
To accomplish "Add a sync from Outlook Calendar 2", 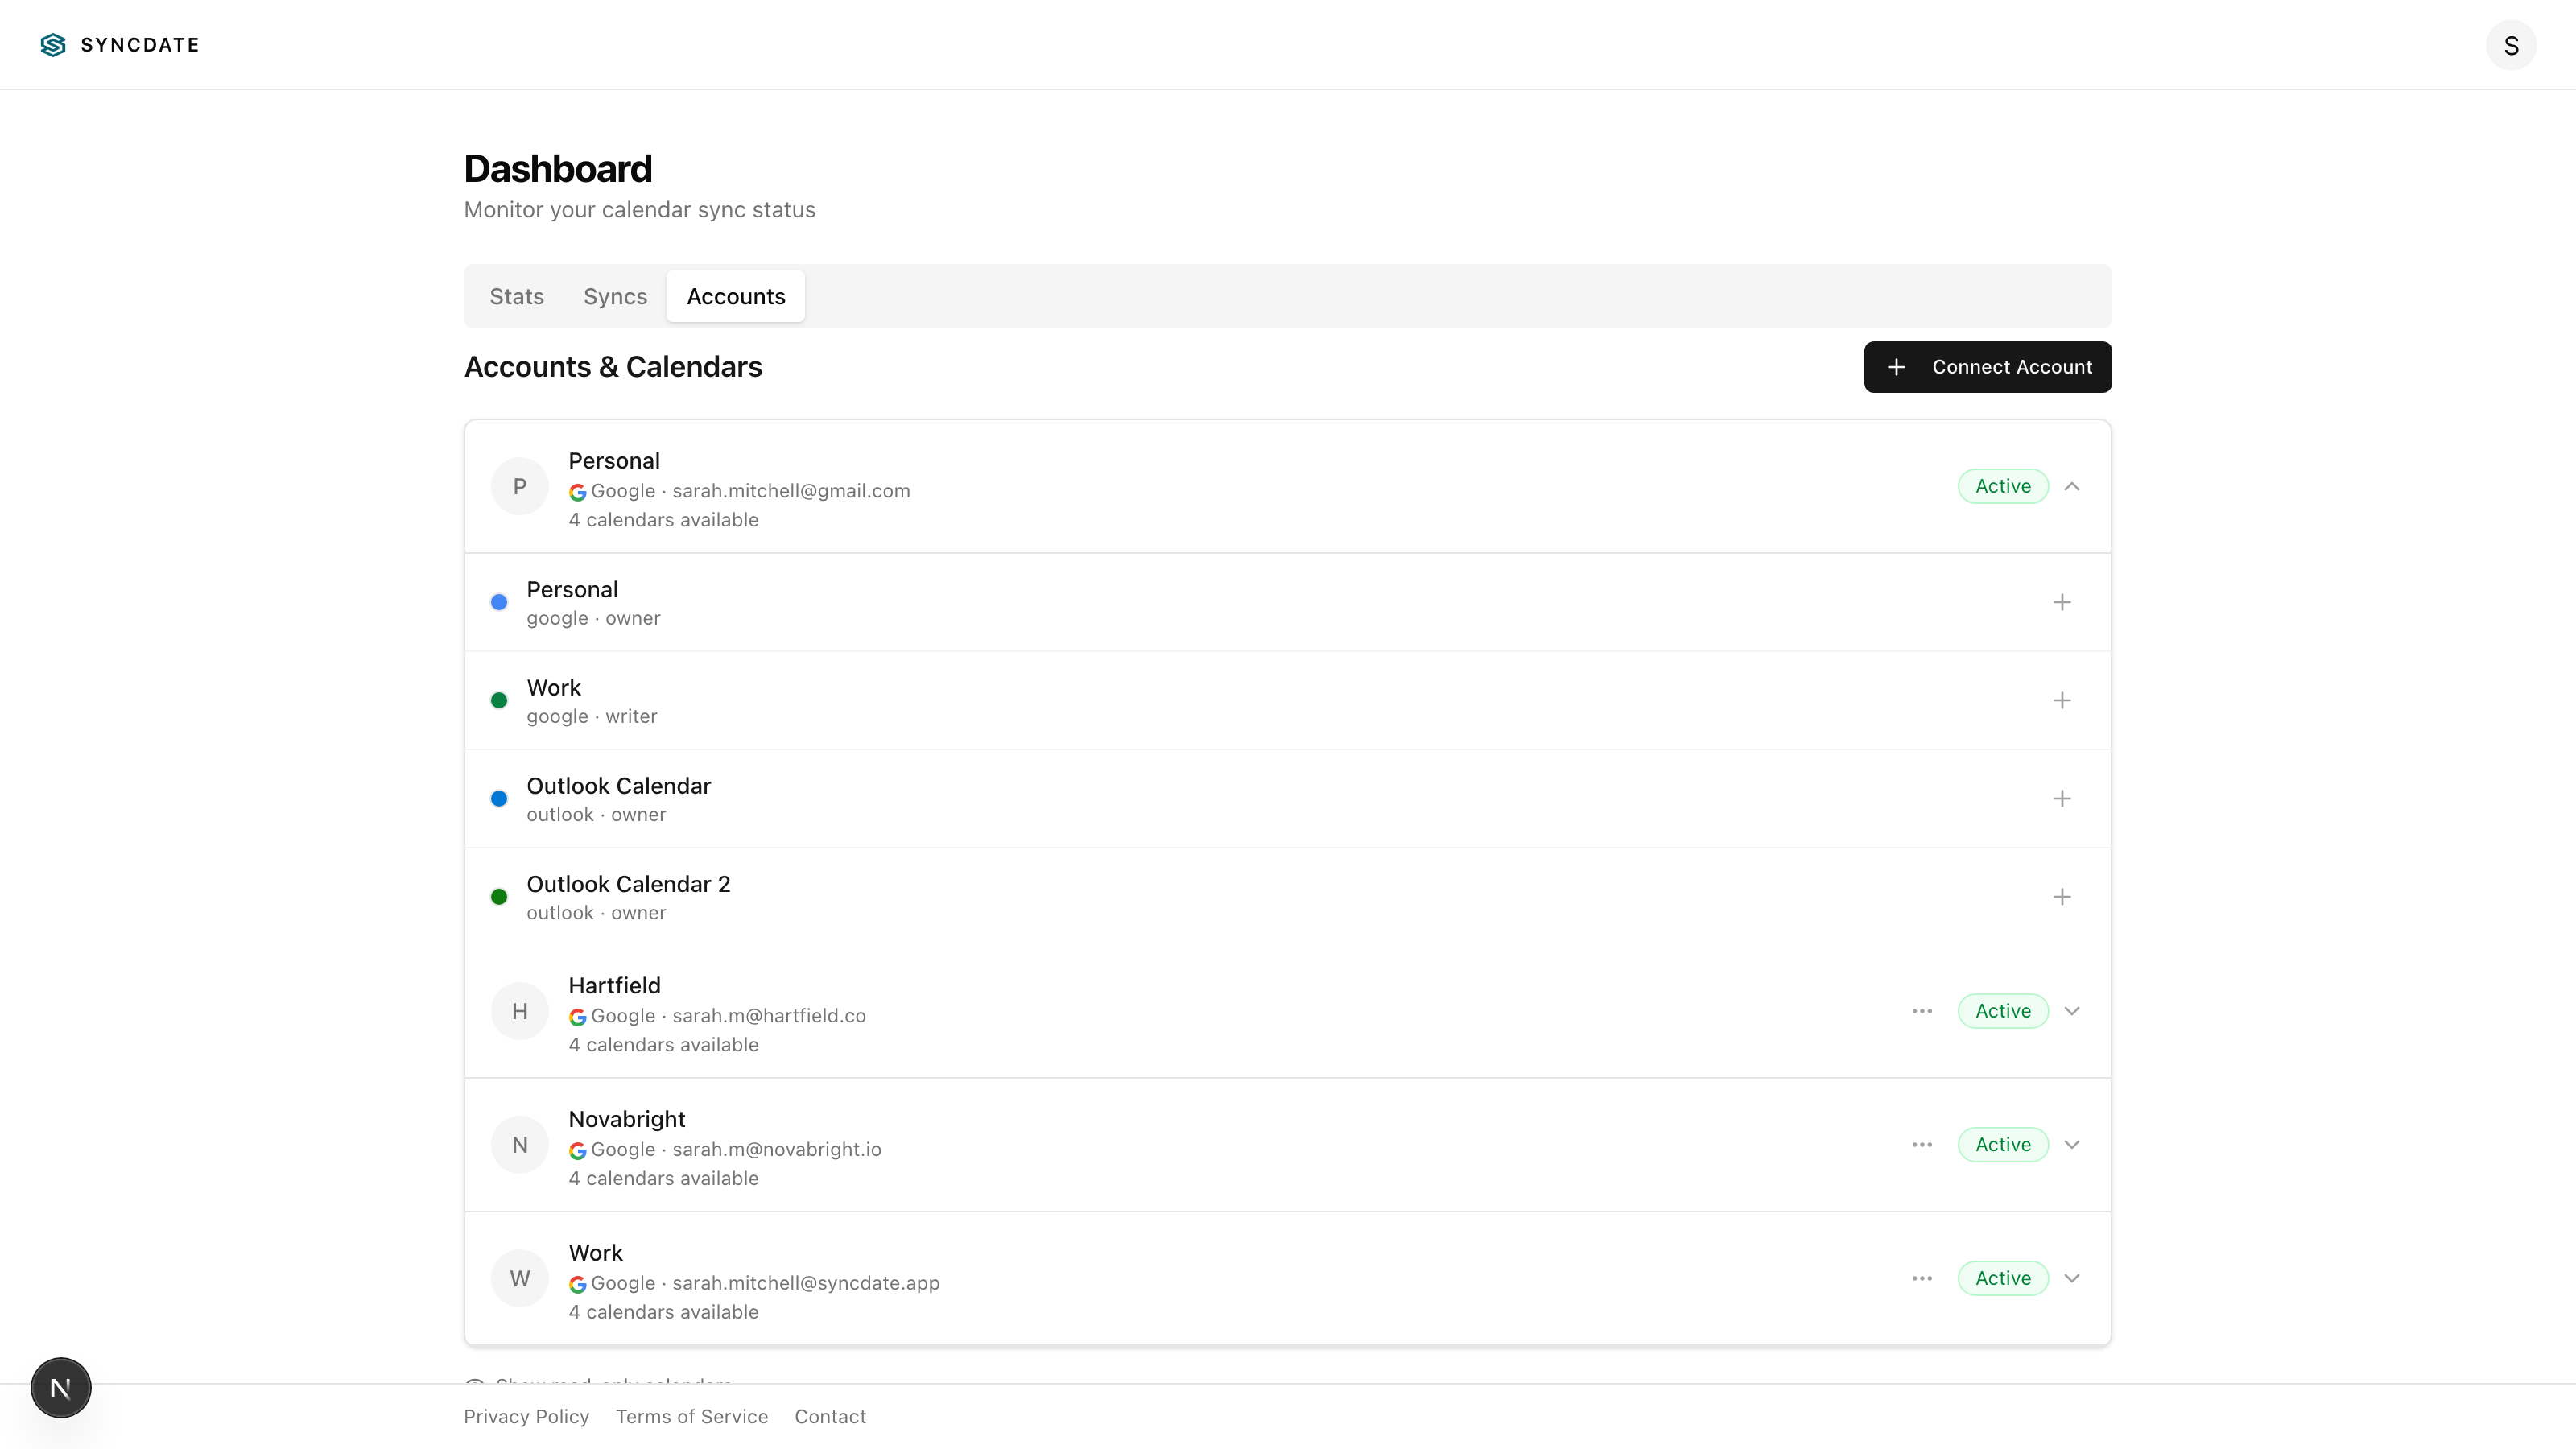I will click(x=2063, y=896).
